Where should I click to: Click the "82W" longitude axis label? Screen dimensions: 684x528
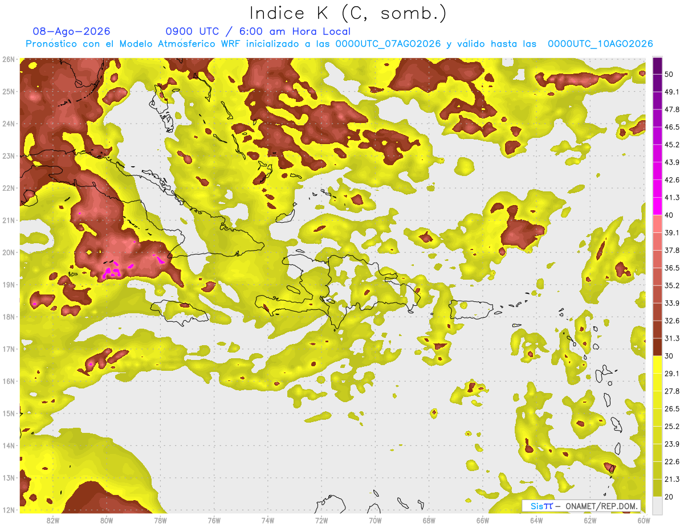53,519
